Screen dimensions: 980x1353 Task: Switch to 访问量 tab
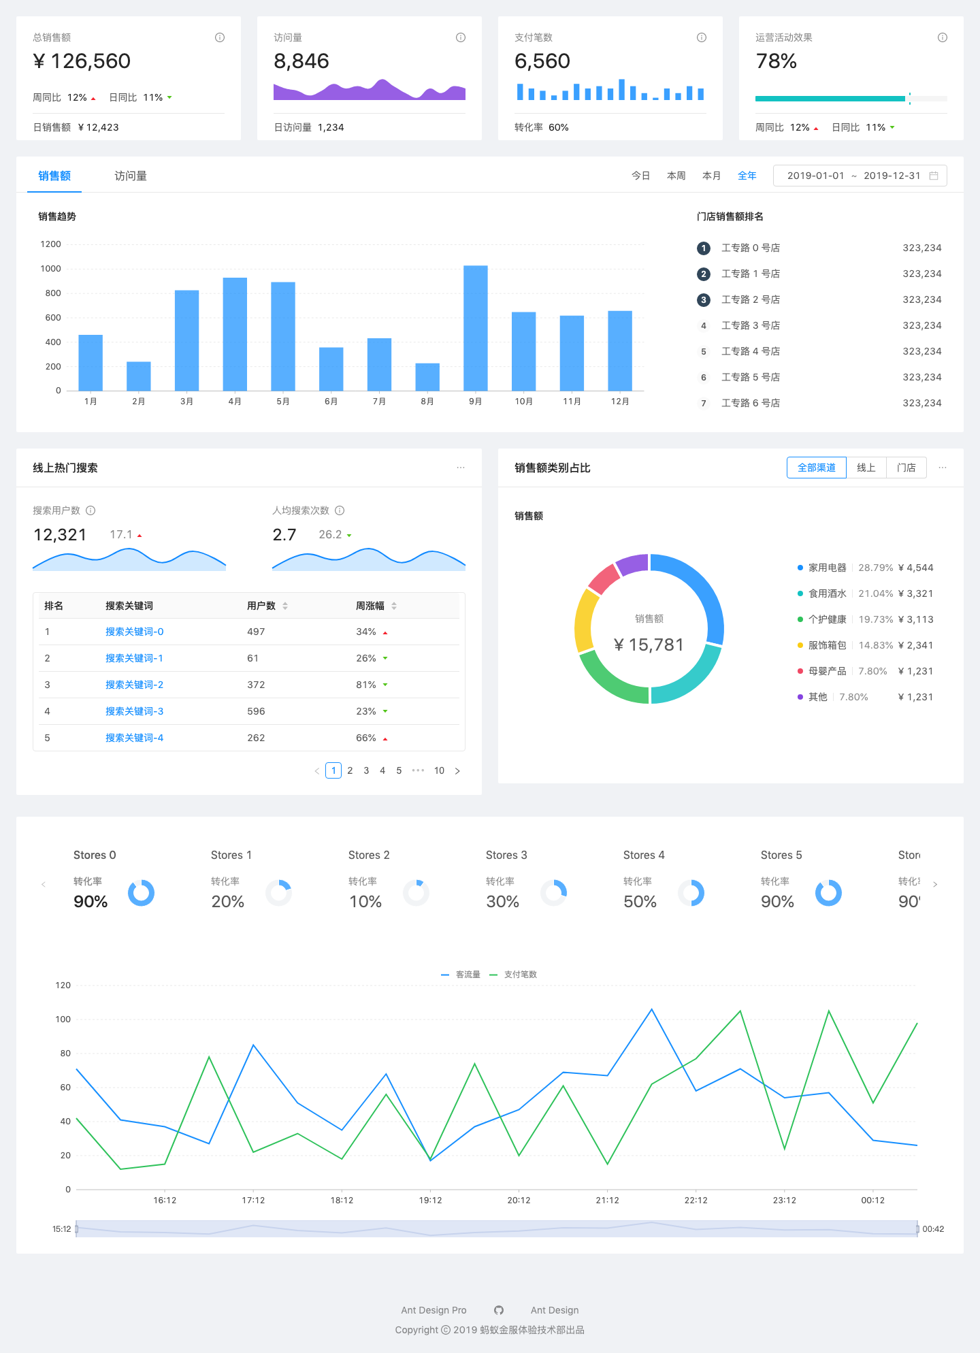click(x=131, y=176)
